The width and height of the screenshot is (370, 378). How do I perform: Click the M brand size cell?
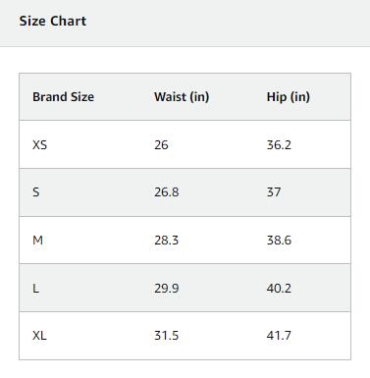click(x=37, y=241)
